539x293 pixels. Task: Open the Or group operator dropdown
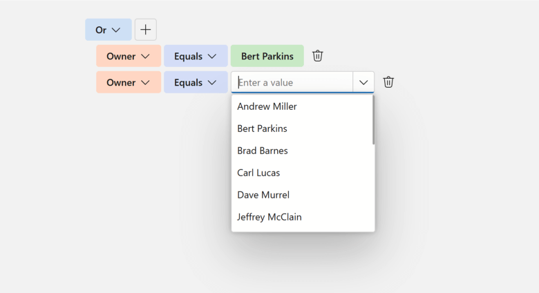108,30
